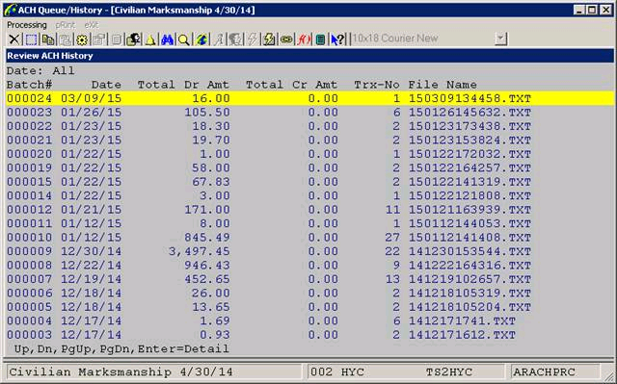This screenshot has height=384, width=617.
Task: Select batch 000020 with amount 1.00
Action: [x=309, y=154]
